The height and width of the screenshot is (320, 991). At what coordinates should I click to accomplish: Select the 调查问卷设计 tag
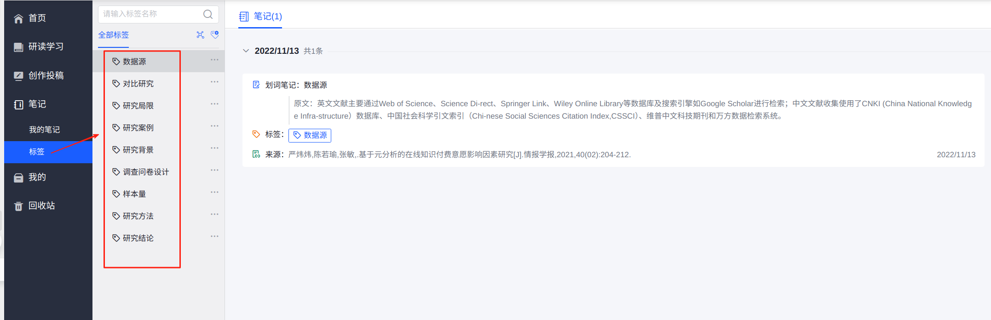pos(145,172)
